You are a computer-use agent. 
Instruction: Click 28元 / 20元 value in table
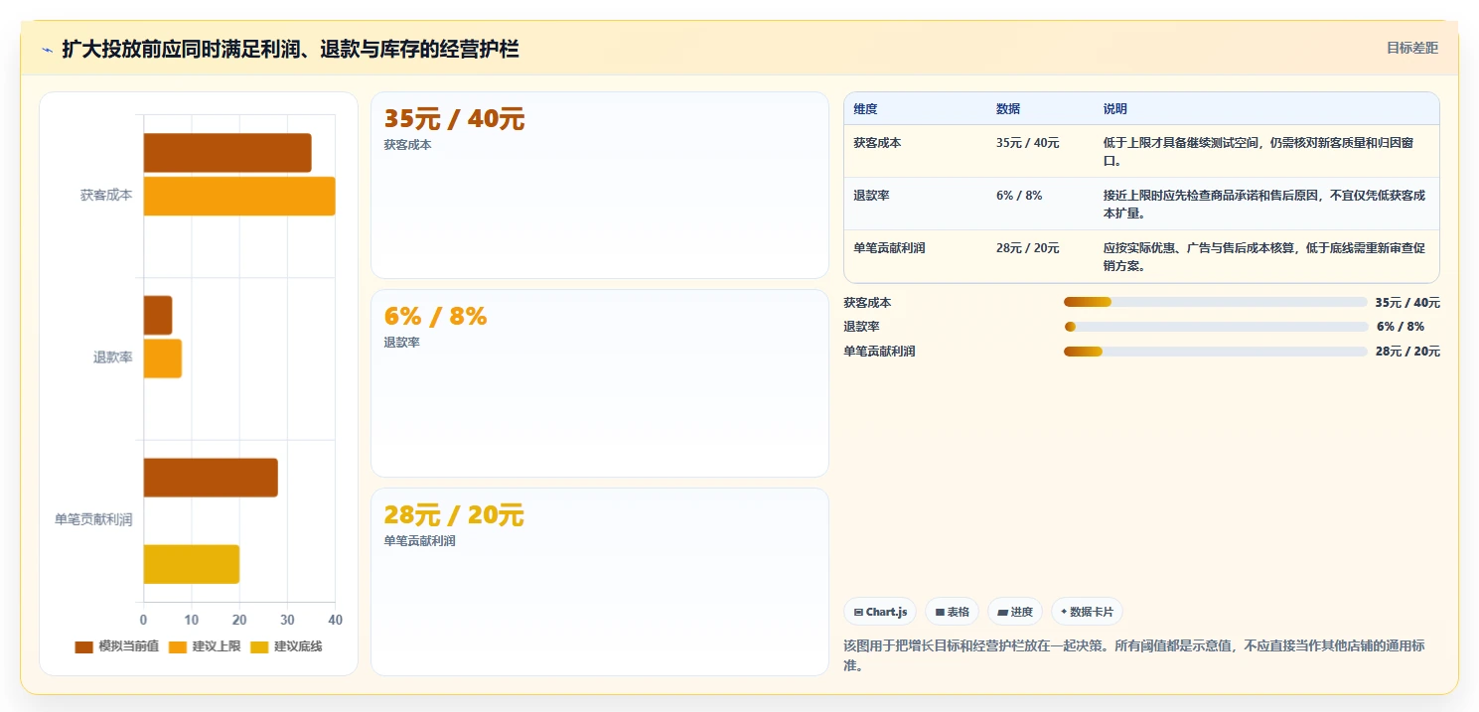tap(1028, 248)
